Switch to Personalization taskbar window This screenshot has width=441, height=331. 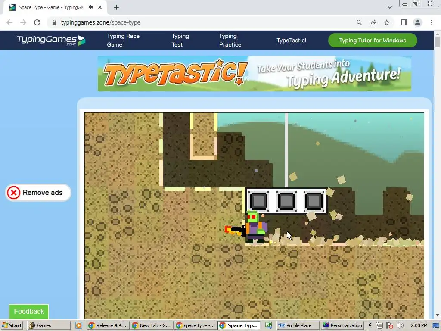pos(342,325)
